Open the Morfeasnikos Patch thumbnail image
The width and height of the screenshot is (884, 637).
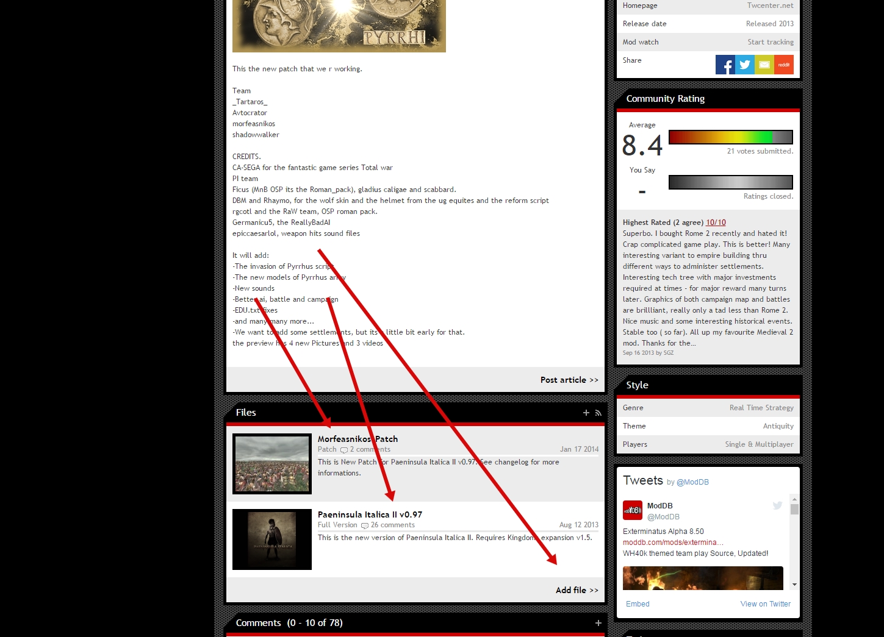[x=272, y=464]
